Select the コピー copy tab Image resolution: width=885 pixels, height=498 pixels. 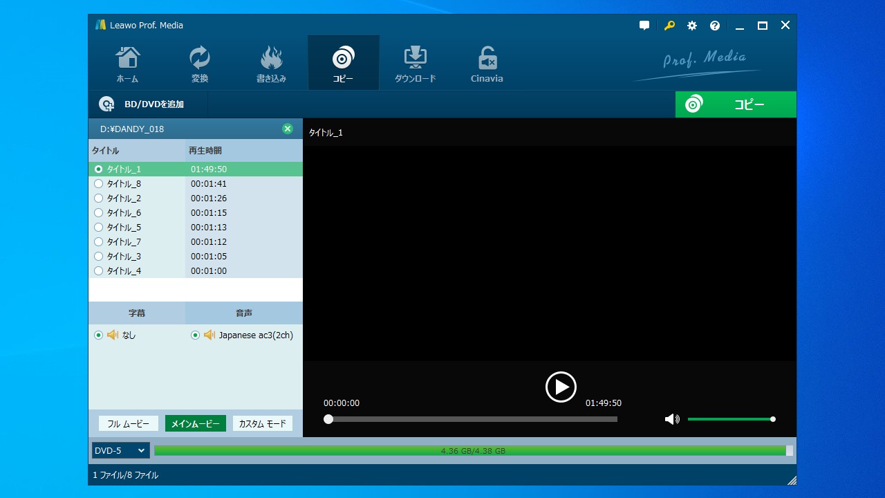click(x=343, y=64)
